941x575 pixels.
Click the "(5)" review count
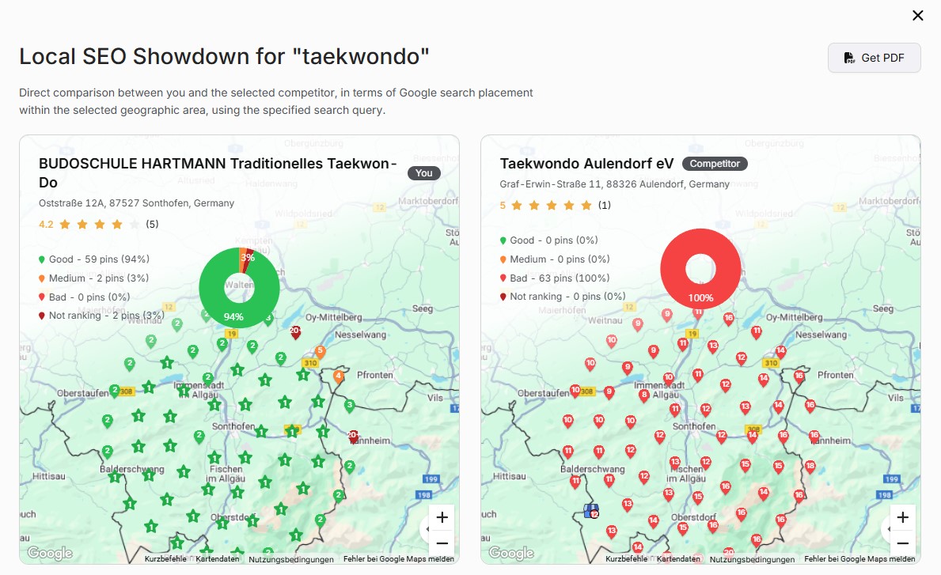[153, 225]
